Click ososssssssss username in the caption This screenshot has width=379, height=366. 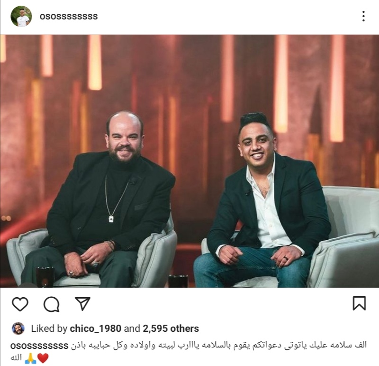[39, 346]
